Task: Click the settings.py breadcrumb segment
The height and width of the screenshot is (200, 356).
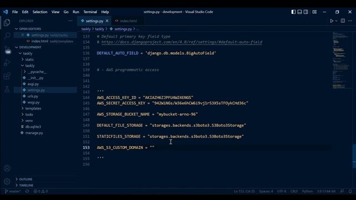Action: (x=123, y=29)
